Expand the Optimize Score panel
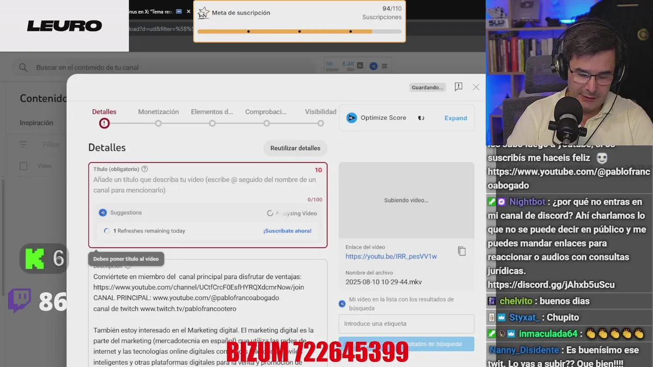653x367 pixels. [456, 118]
